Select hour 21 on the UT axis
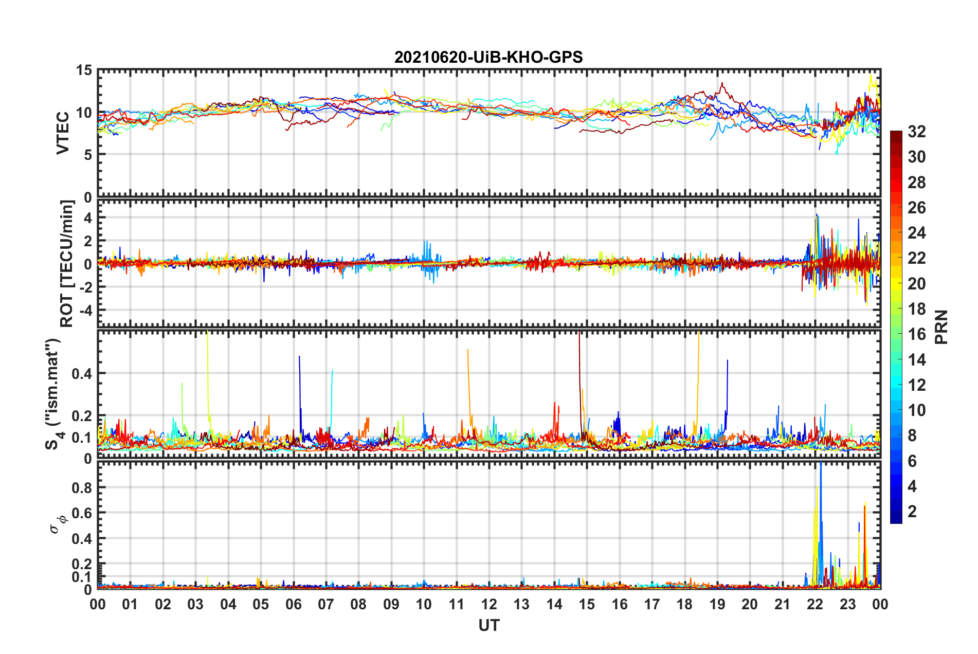 [x=783, y=604]
